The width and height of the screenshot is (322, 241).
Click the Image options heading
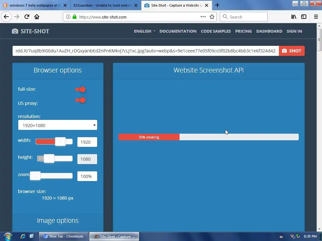click(58, 220)
